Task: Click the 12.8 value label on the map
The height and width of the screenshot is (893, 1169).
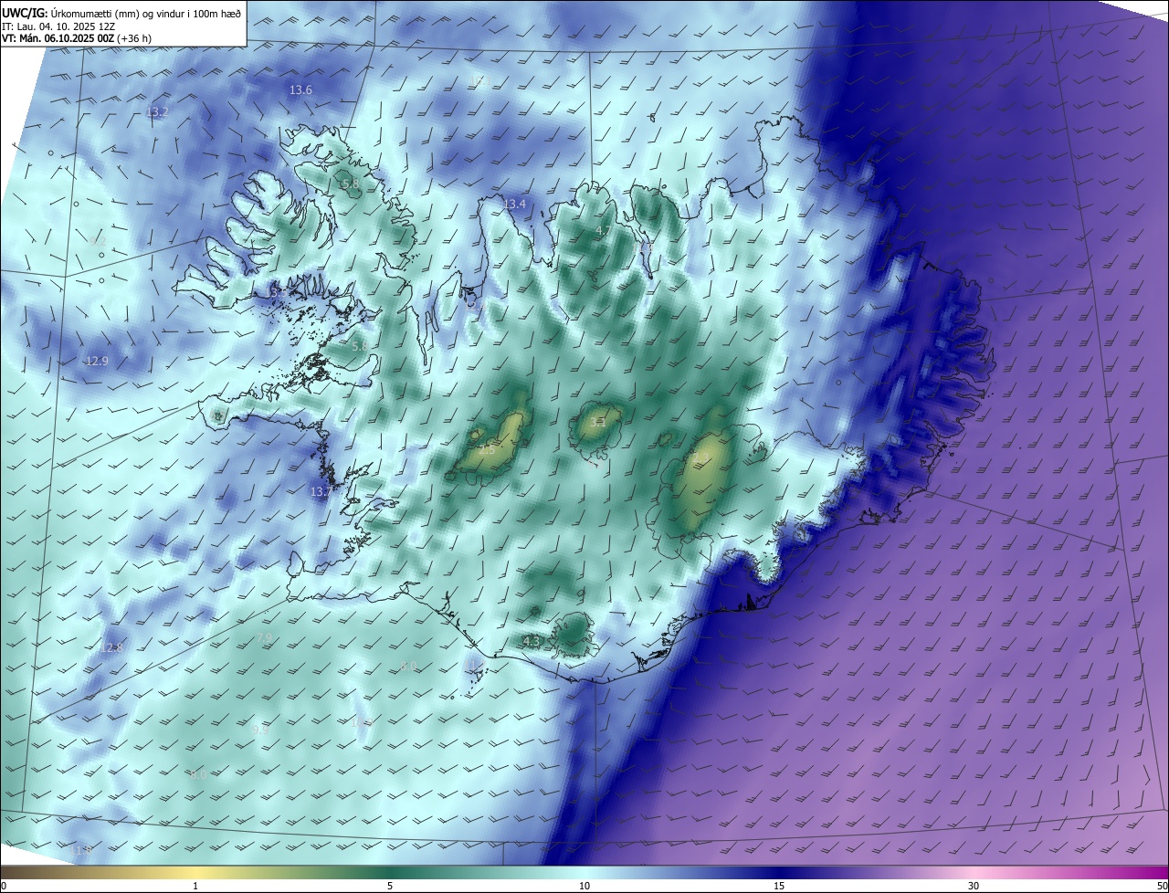Action: click(x=111, y=648)
